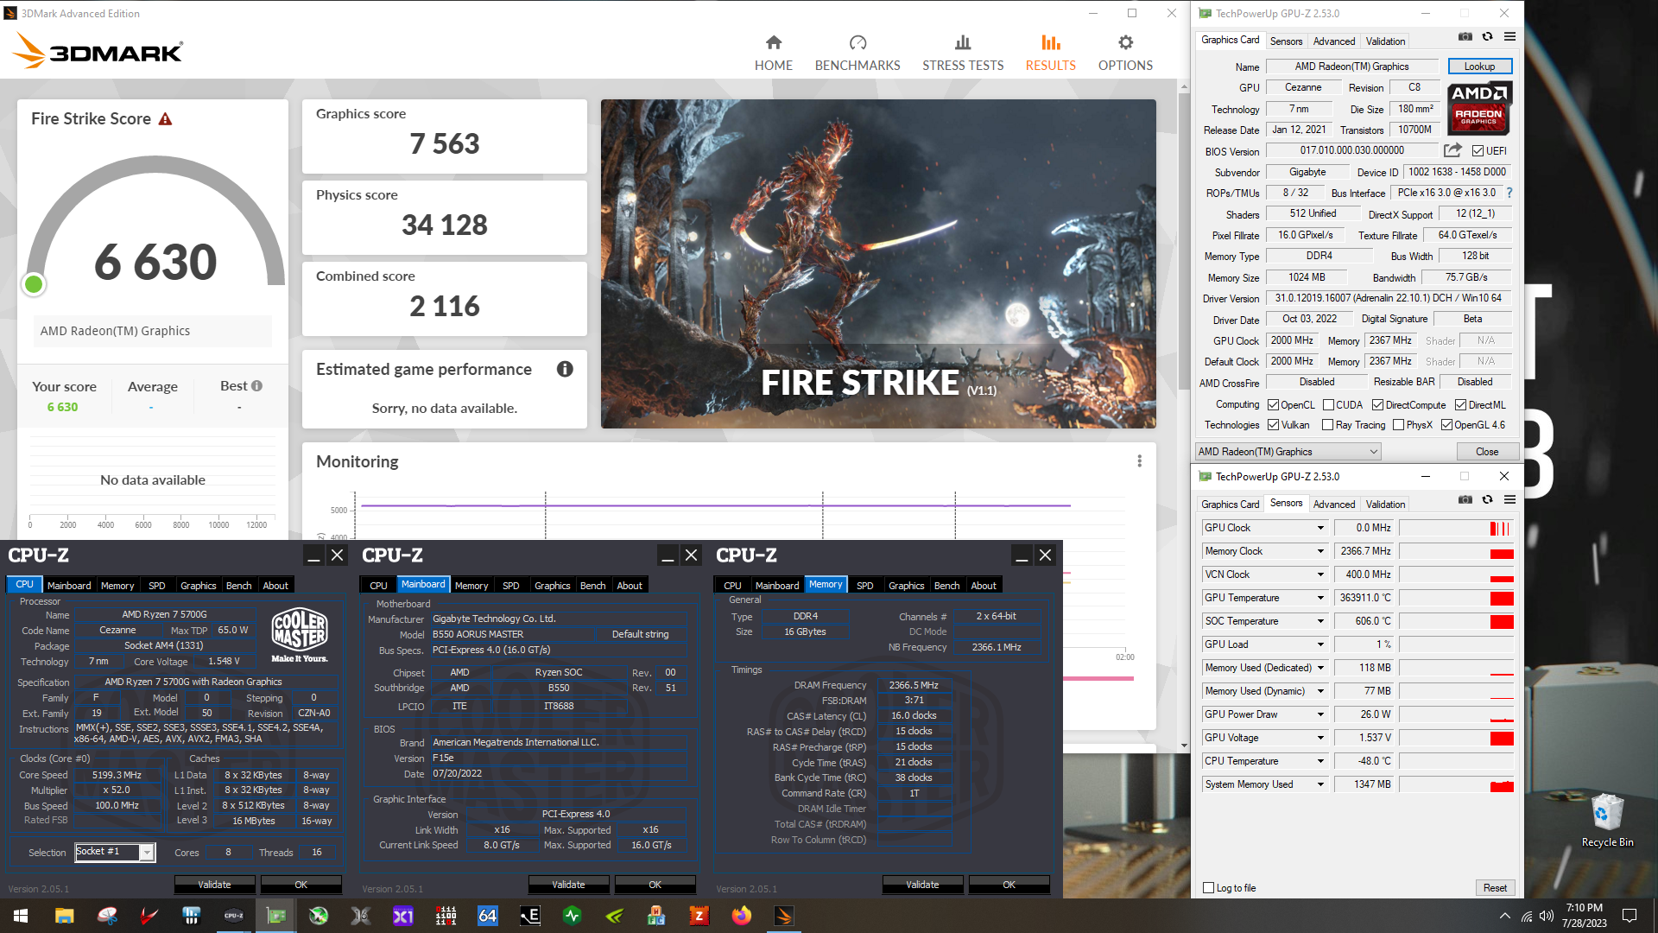Open Firefox from the taskbar
The image size is (1658, 933).
(x=742, y=916)
